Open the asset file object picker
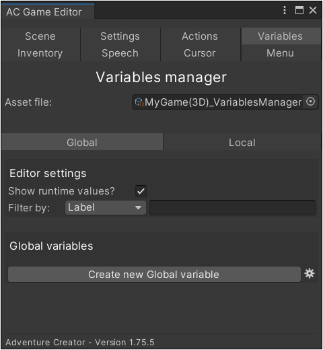 point(311,102)
